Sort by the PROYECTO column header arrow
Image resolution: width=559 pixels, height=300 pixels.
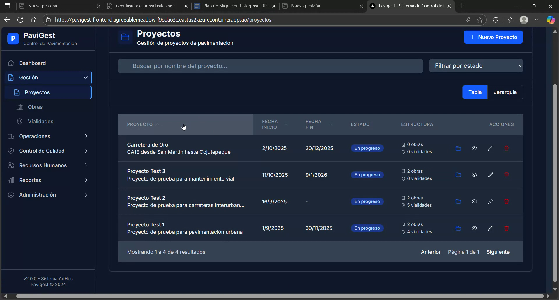(157, 124)
